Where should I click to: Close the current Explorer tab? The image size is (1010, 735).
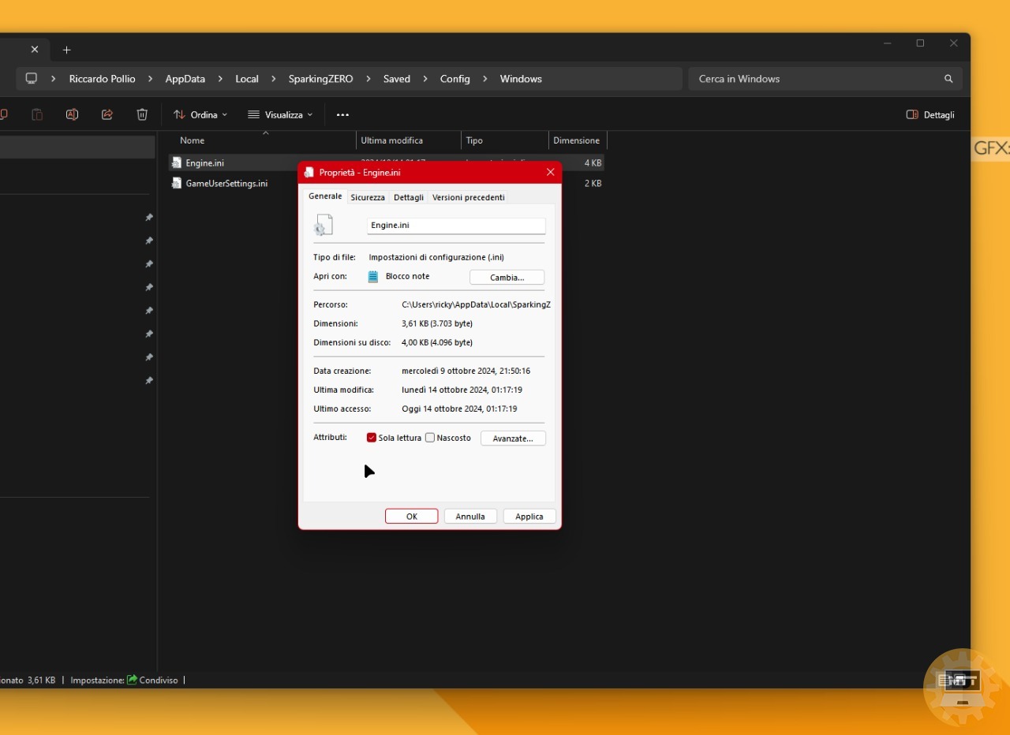tap(35, 49)
